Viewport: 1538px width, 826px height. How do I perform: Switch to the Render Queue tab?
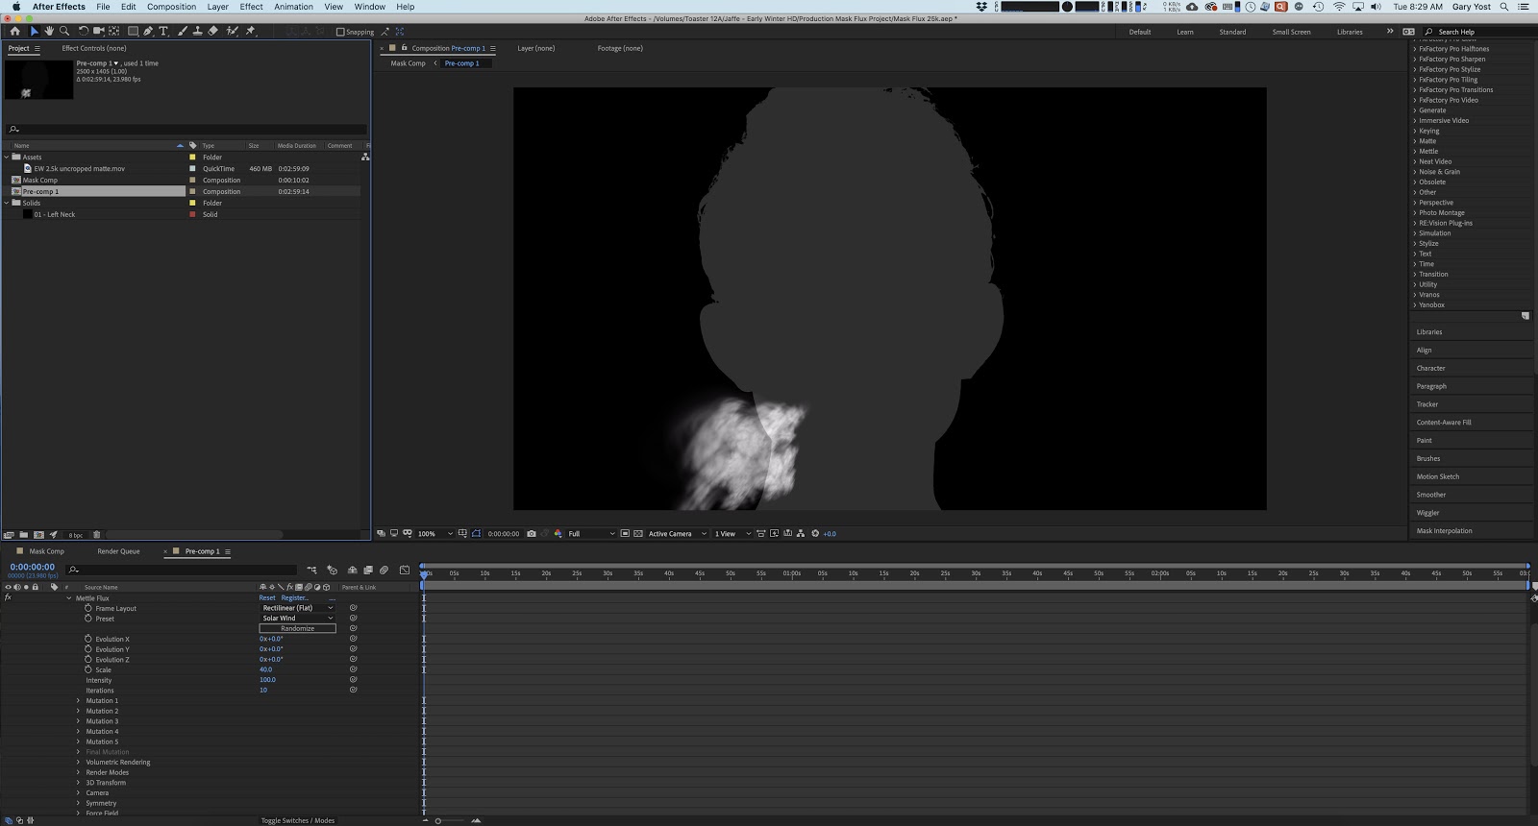click(x=118, y=551)
